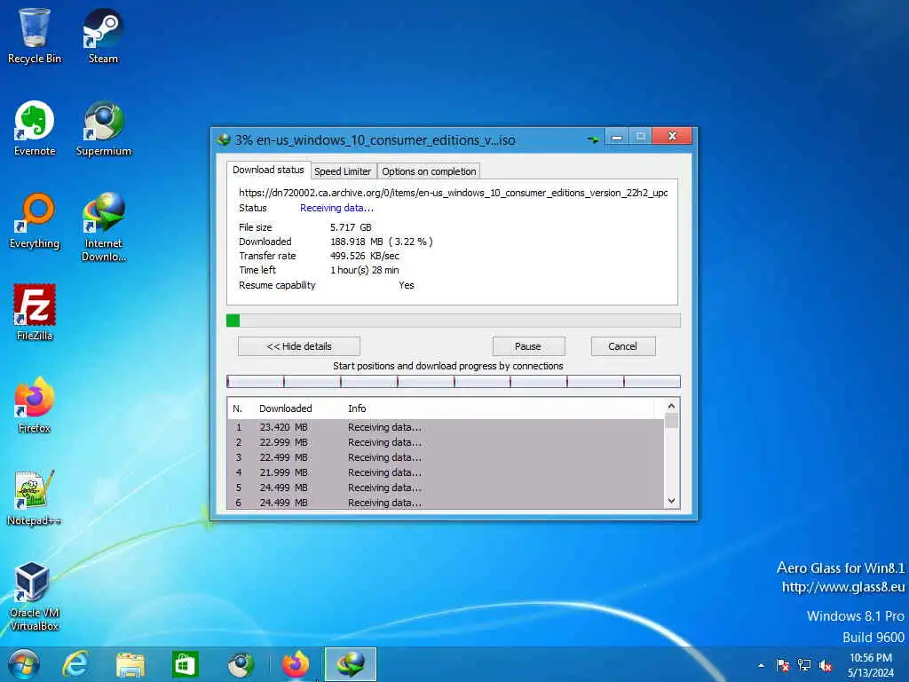Open Internet Explorer from the taskbar
The width and height of the screenshot is (909, 682).
pyautogui.click(x=75, y=664)
